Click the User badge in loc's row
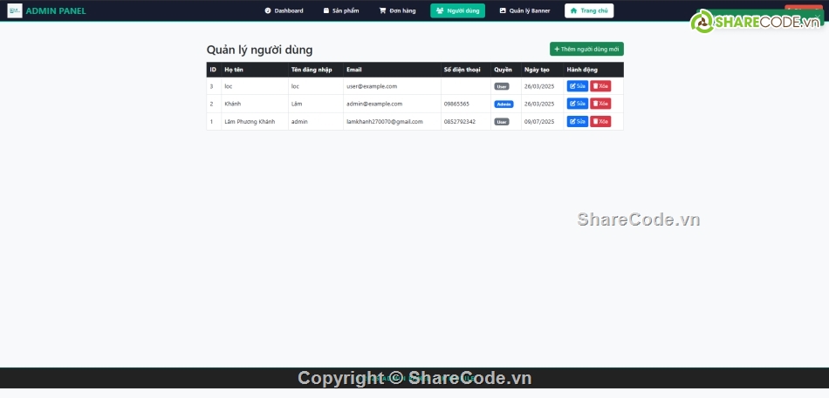 502,86
